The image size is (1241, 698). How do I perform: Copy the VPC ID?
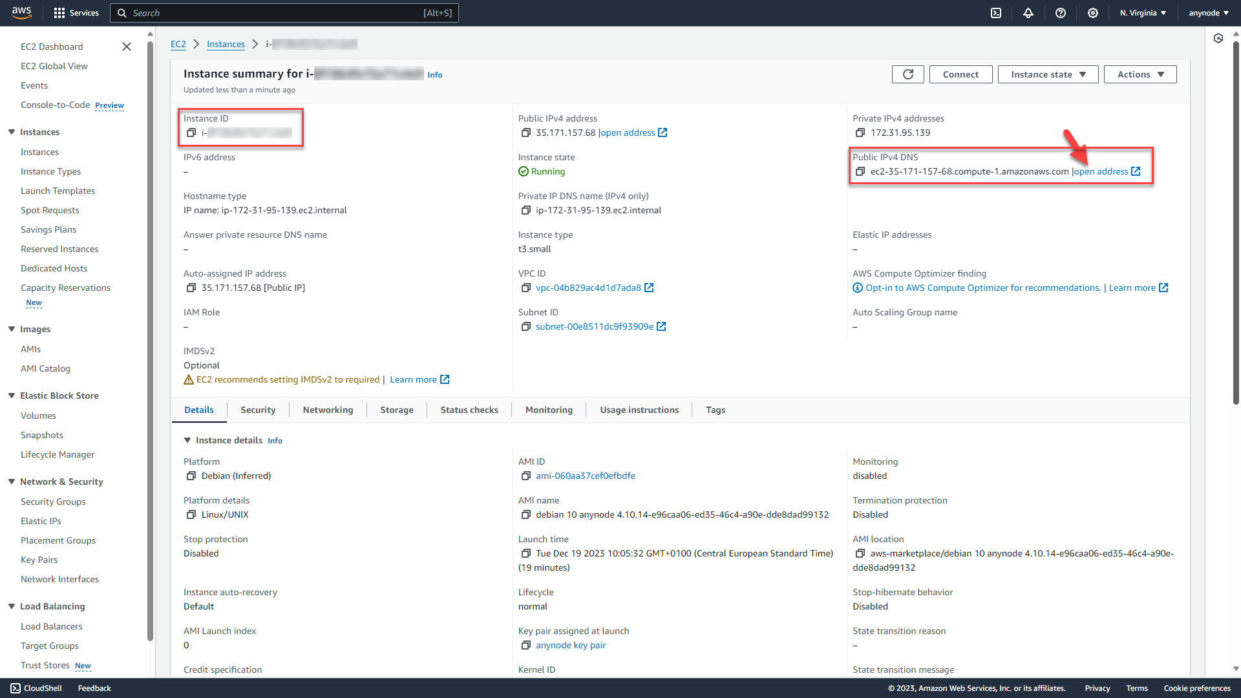pyautogui.click(x=526, y=288)
